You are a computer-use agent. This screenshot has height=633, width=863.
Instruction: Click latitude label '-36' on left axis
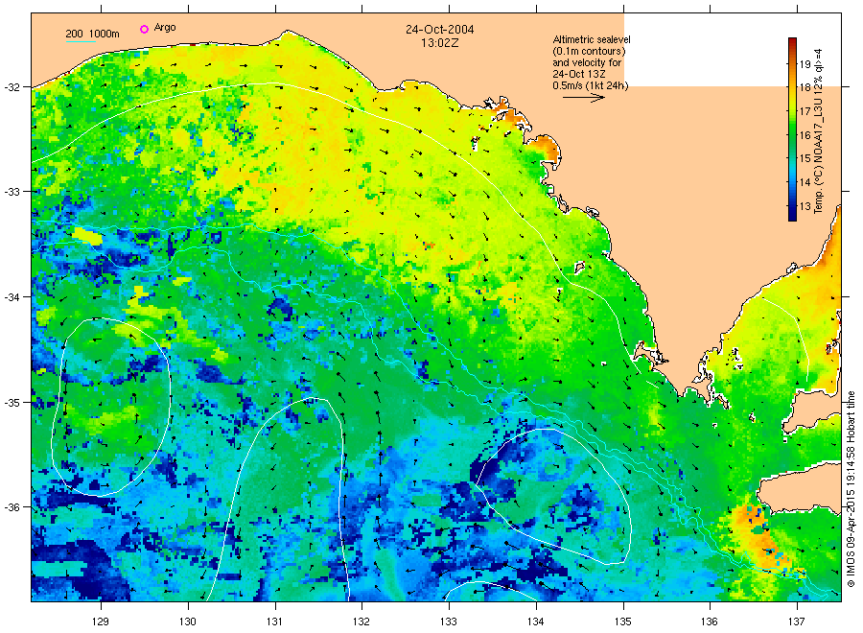[x=12, y=507]
